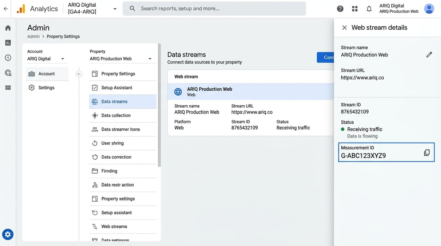Open the Google apps grid
This screenshot has height=246, width=441.
pos(354,9)
